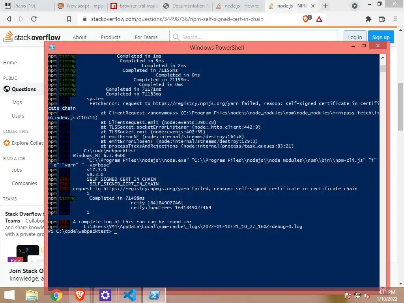Click the debug-0.log path line
Screen dimensions: 404x303
tap(193, 226)
